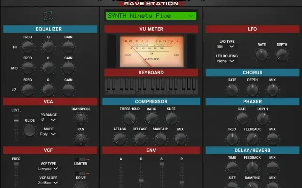Click the Phaser Feedback knob
This screenshot has width=302, height=188.
point(252,139)
